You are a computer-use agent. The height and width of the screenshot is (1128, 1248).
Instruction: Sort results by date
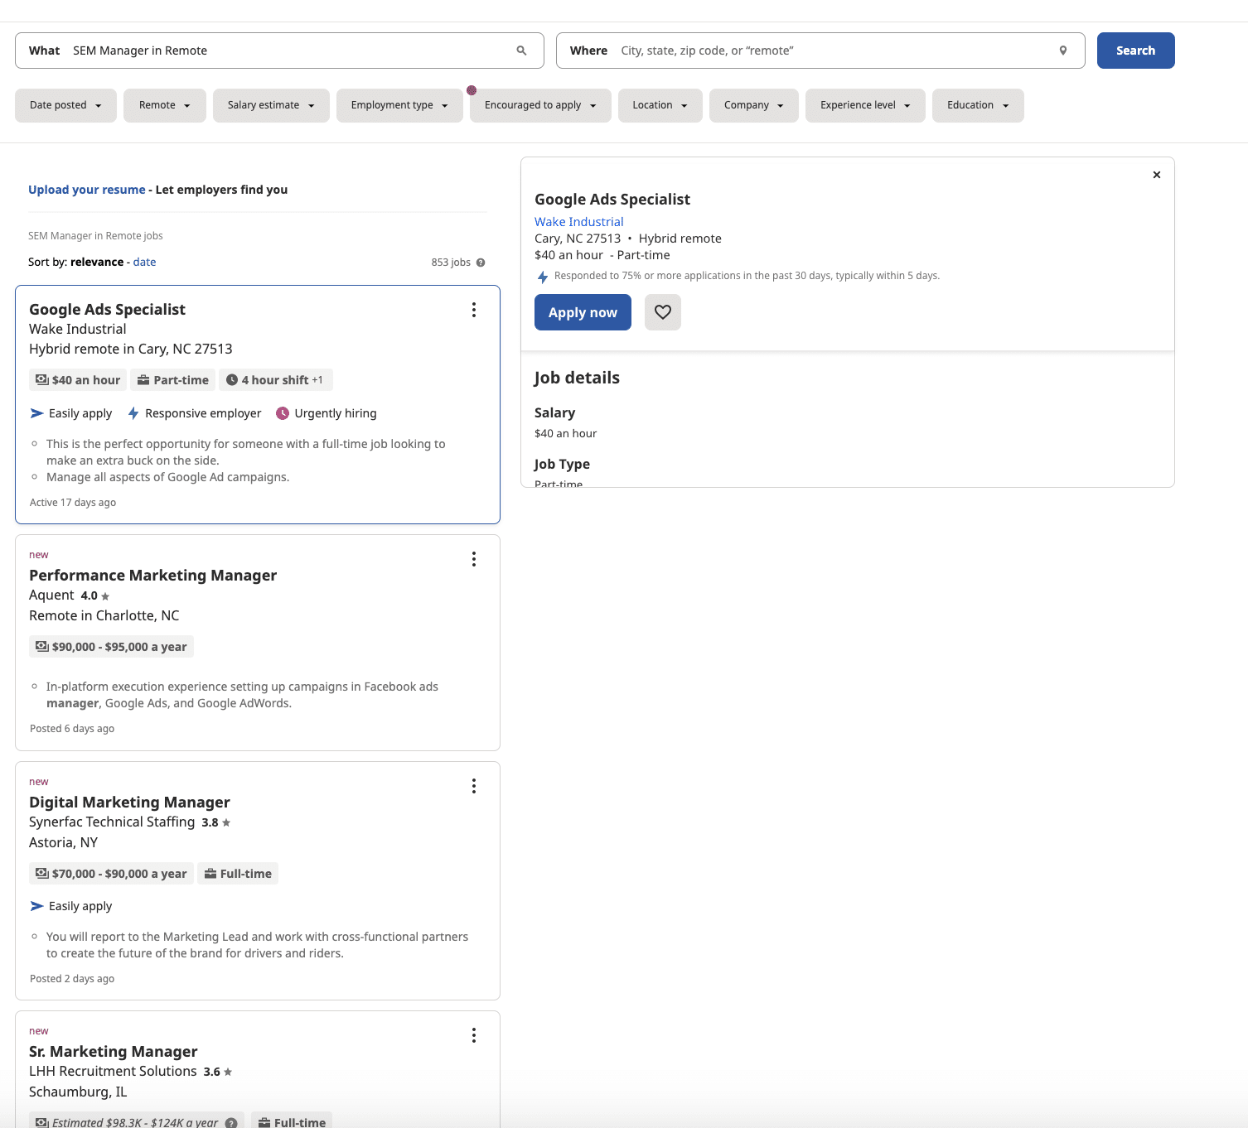[x=144, y=262]
